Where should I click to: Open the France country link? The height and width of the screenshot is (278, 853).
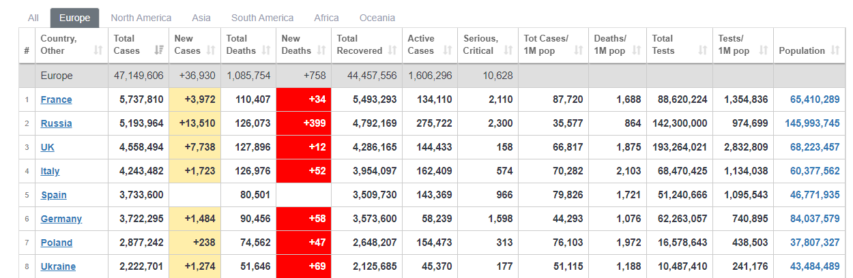click(x=56, y=99)
